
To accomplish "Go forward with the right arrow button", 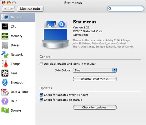I will tap(12, 9).
